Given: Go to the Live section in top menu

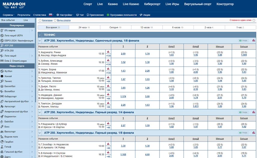Looking at the screenshot, I should pyautogui.click(x=100, y=4).
